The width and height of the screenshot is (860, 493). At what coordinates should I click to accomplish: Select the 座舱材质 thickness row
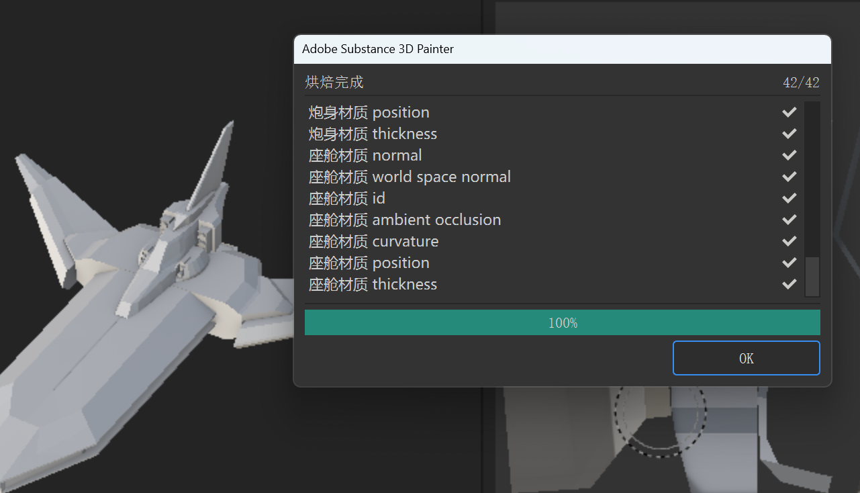pyautogui.click(x=554, y=284)
